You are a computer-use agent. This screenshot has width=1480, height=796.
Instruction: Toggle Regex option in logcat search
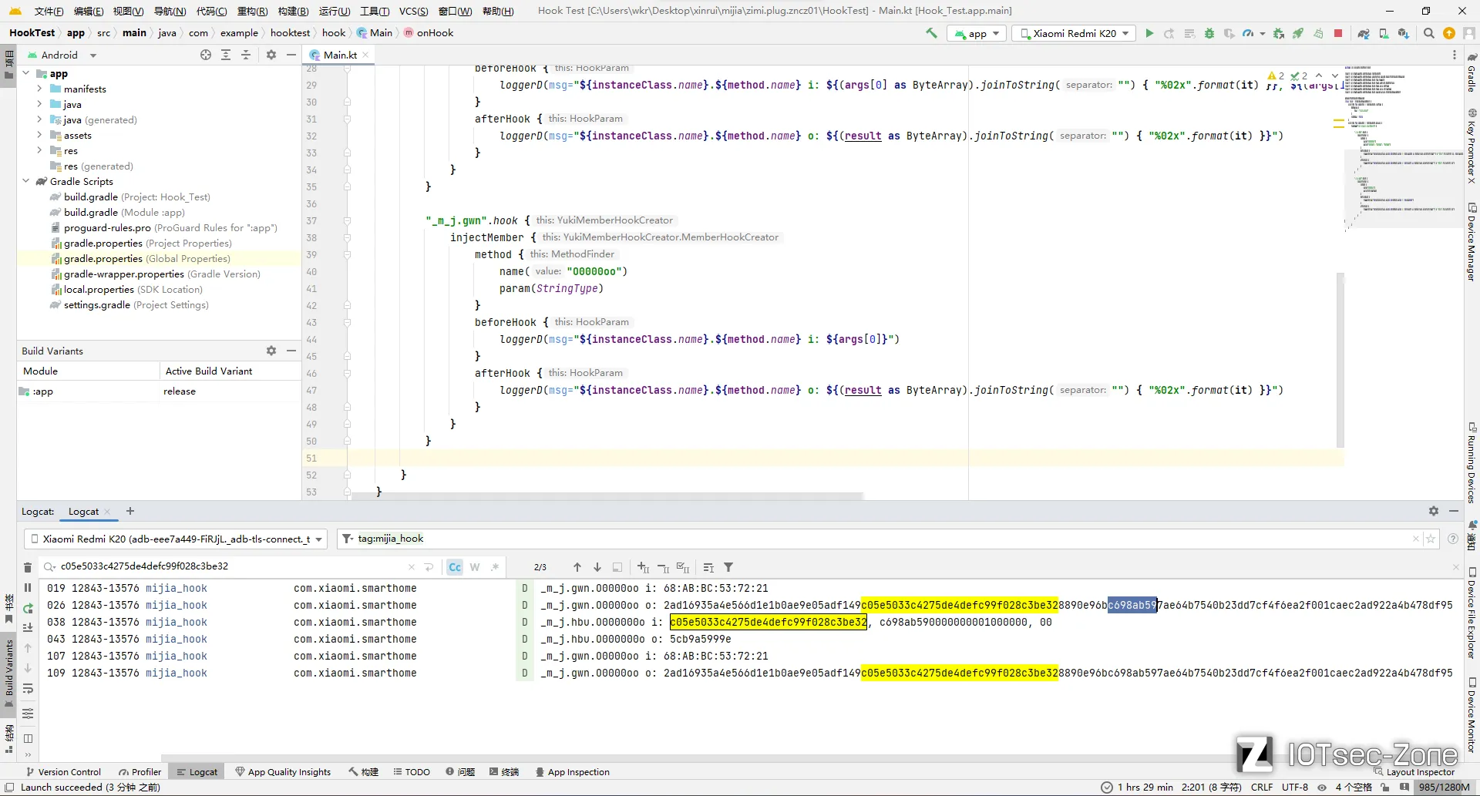pos(495,567)
